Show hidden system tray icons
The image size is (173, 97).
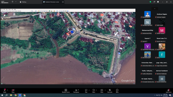[x=155, y=95]
